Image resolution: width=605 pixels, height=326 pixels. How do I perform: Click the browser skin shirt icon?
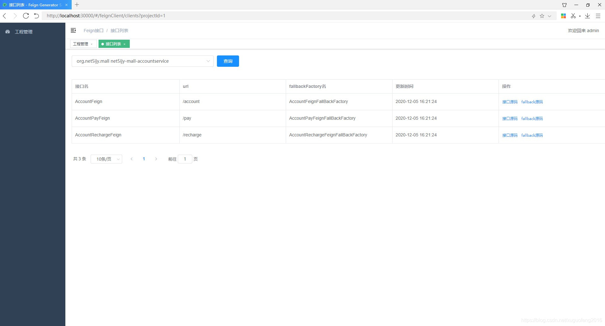point(564,5)
